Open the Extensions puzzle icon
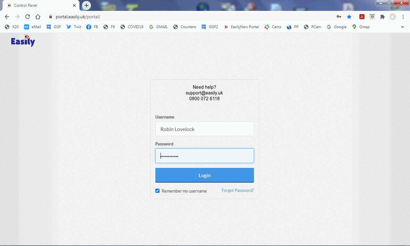Viewport: 410px width, 246px height. 382,17
